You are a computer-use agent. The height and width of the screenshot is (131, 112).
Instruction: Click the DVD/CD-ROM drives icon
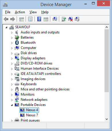point(17,63)
